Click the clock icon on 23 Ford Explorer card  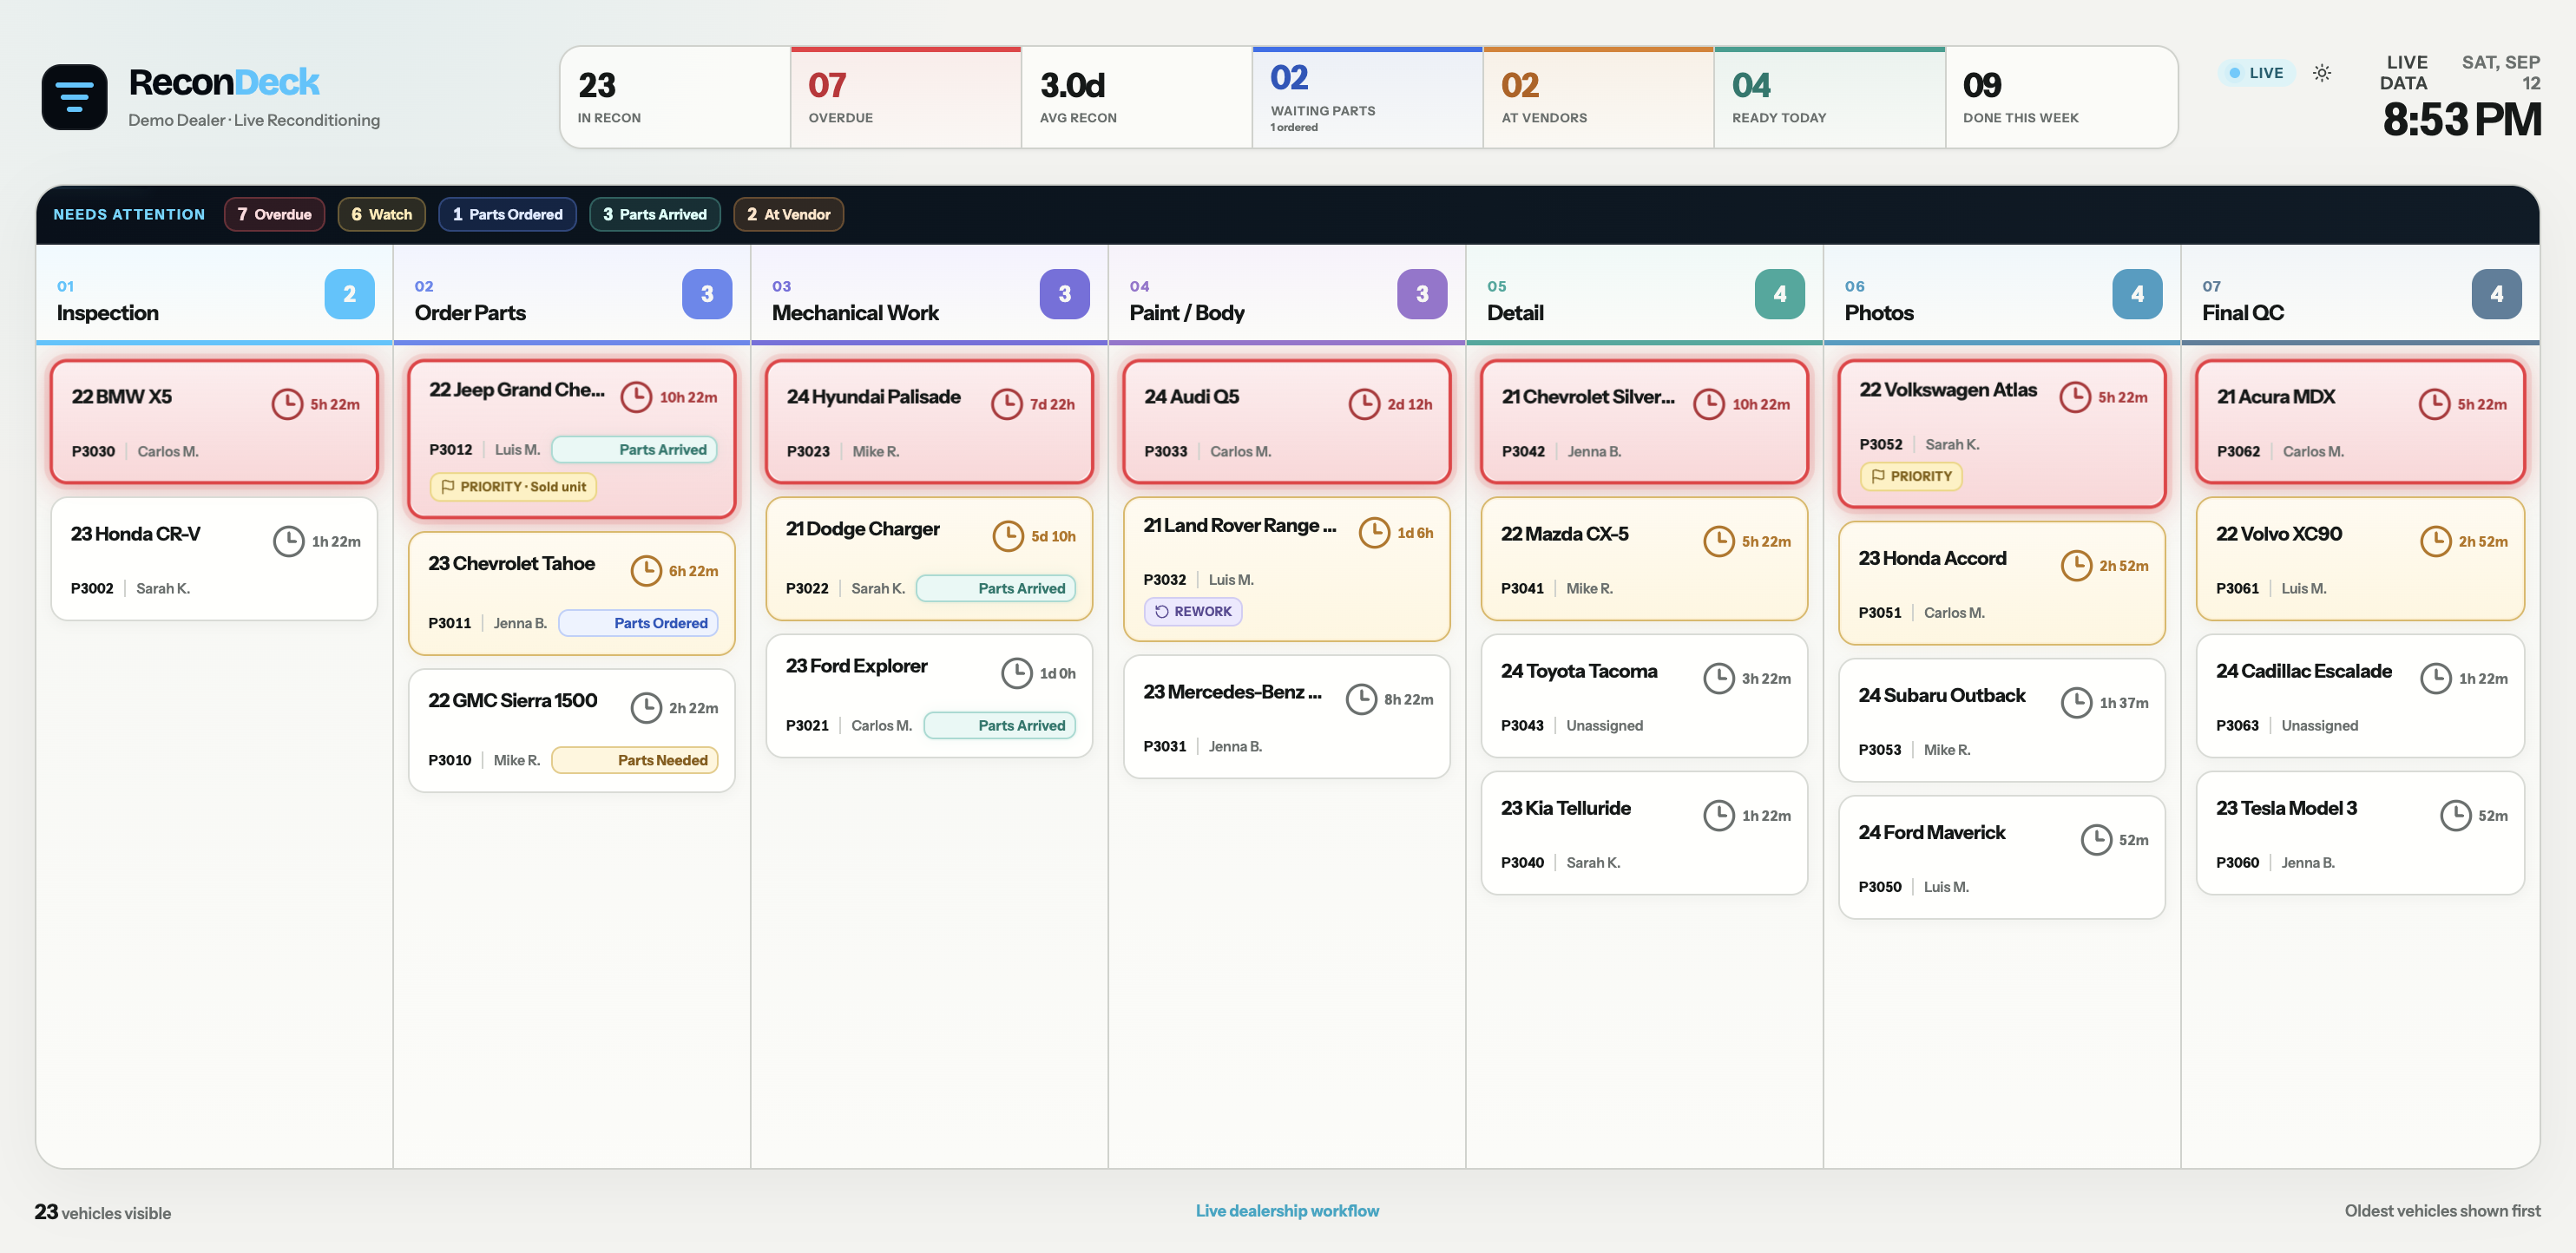pos(1017,673)
